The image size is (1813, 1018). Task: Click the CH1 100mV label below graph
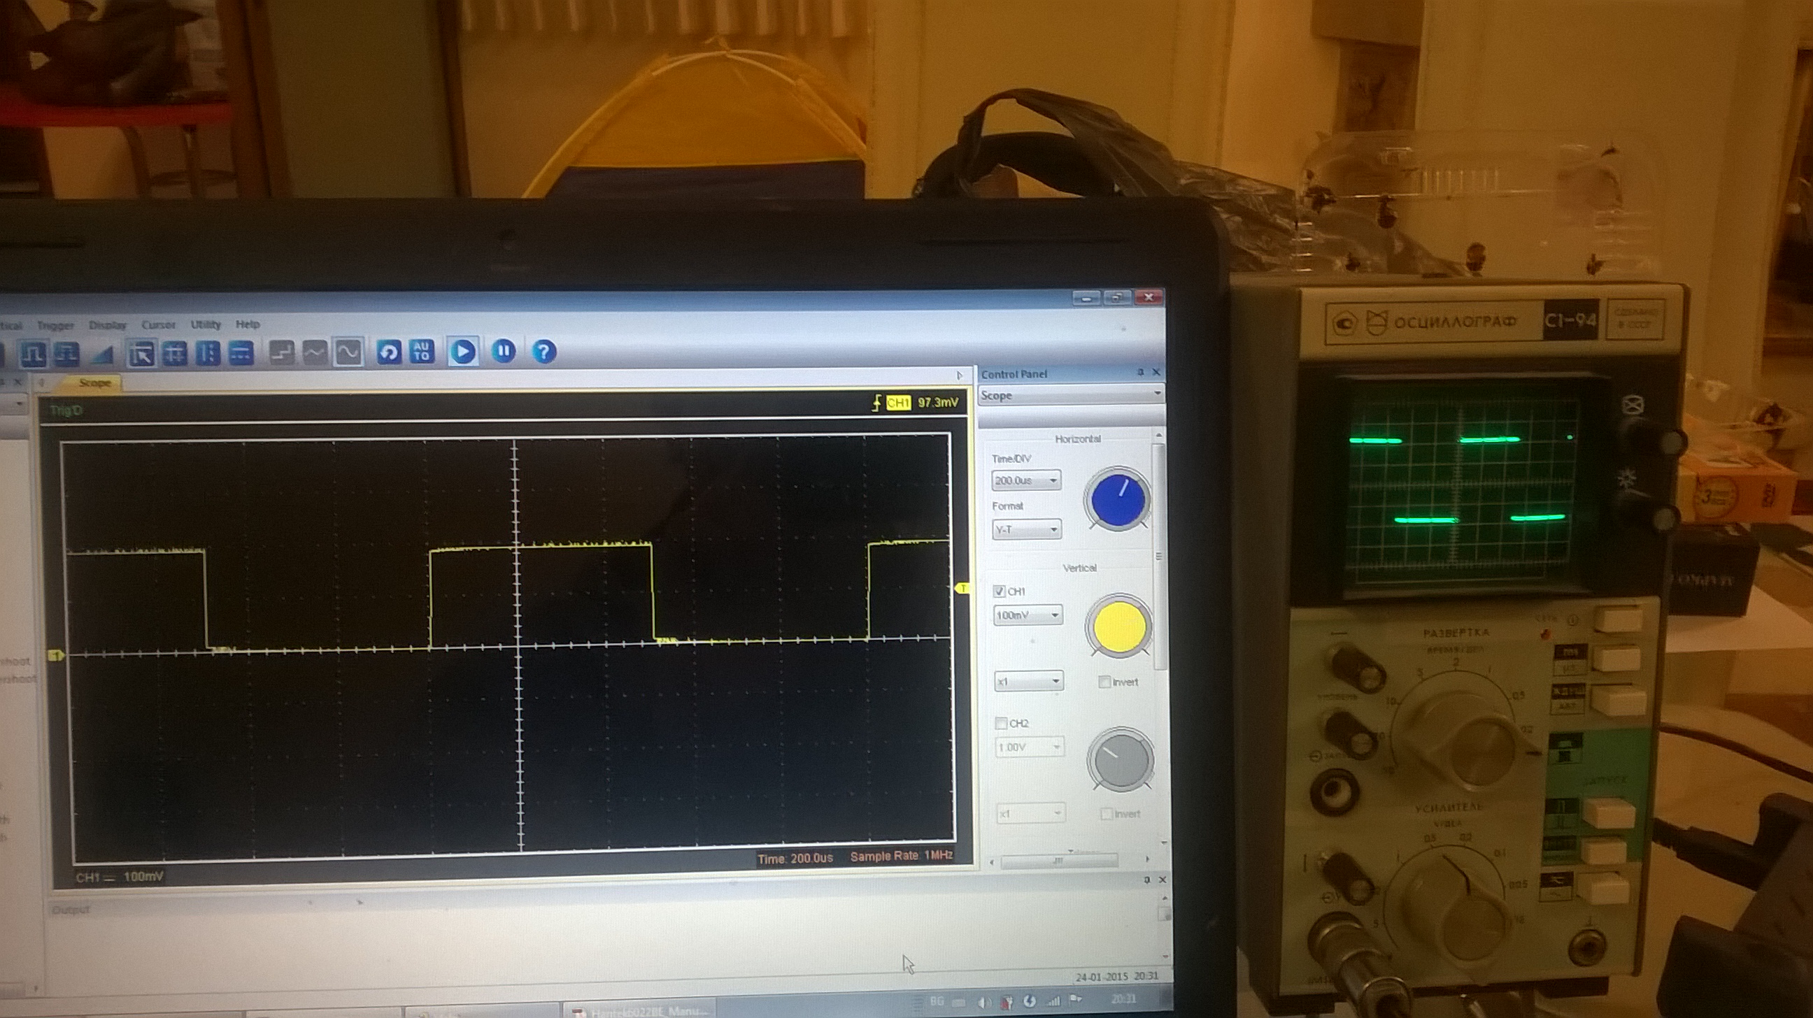pos(119,877)
